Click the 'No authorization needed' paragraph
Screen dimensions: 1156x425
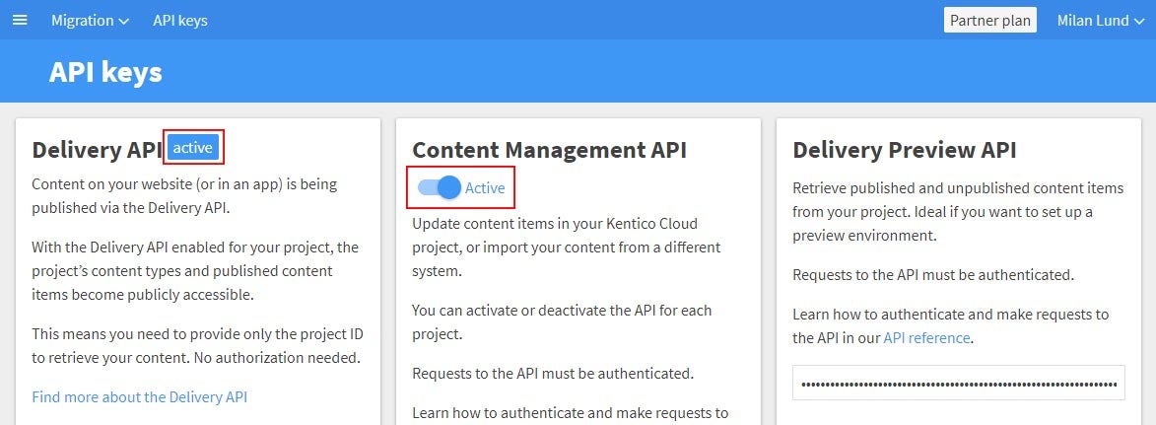[197, 346]
